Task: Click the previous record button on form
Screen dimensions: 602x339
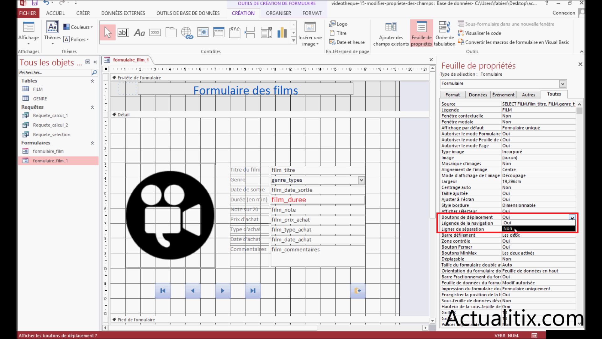Action: tap(193, 291)
